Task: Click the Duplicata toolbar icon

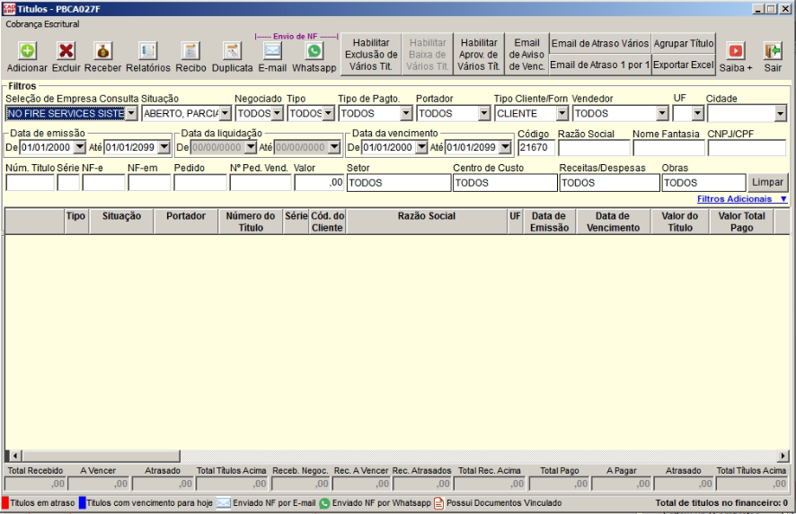Action: [232, 51]
